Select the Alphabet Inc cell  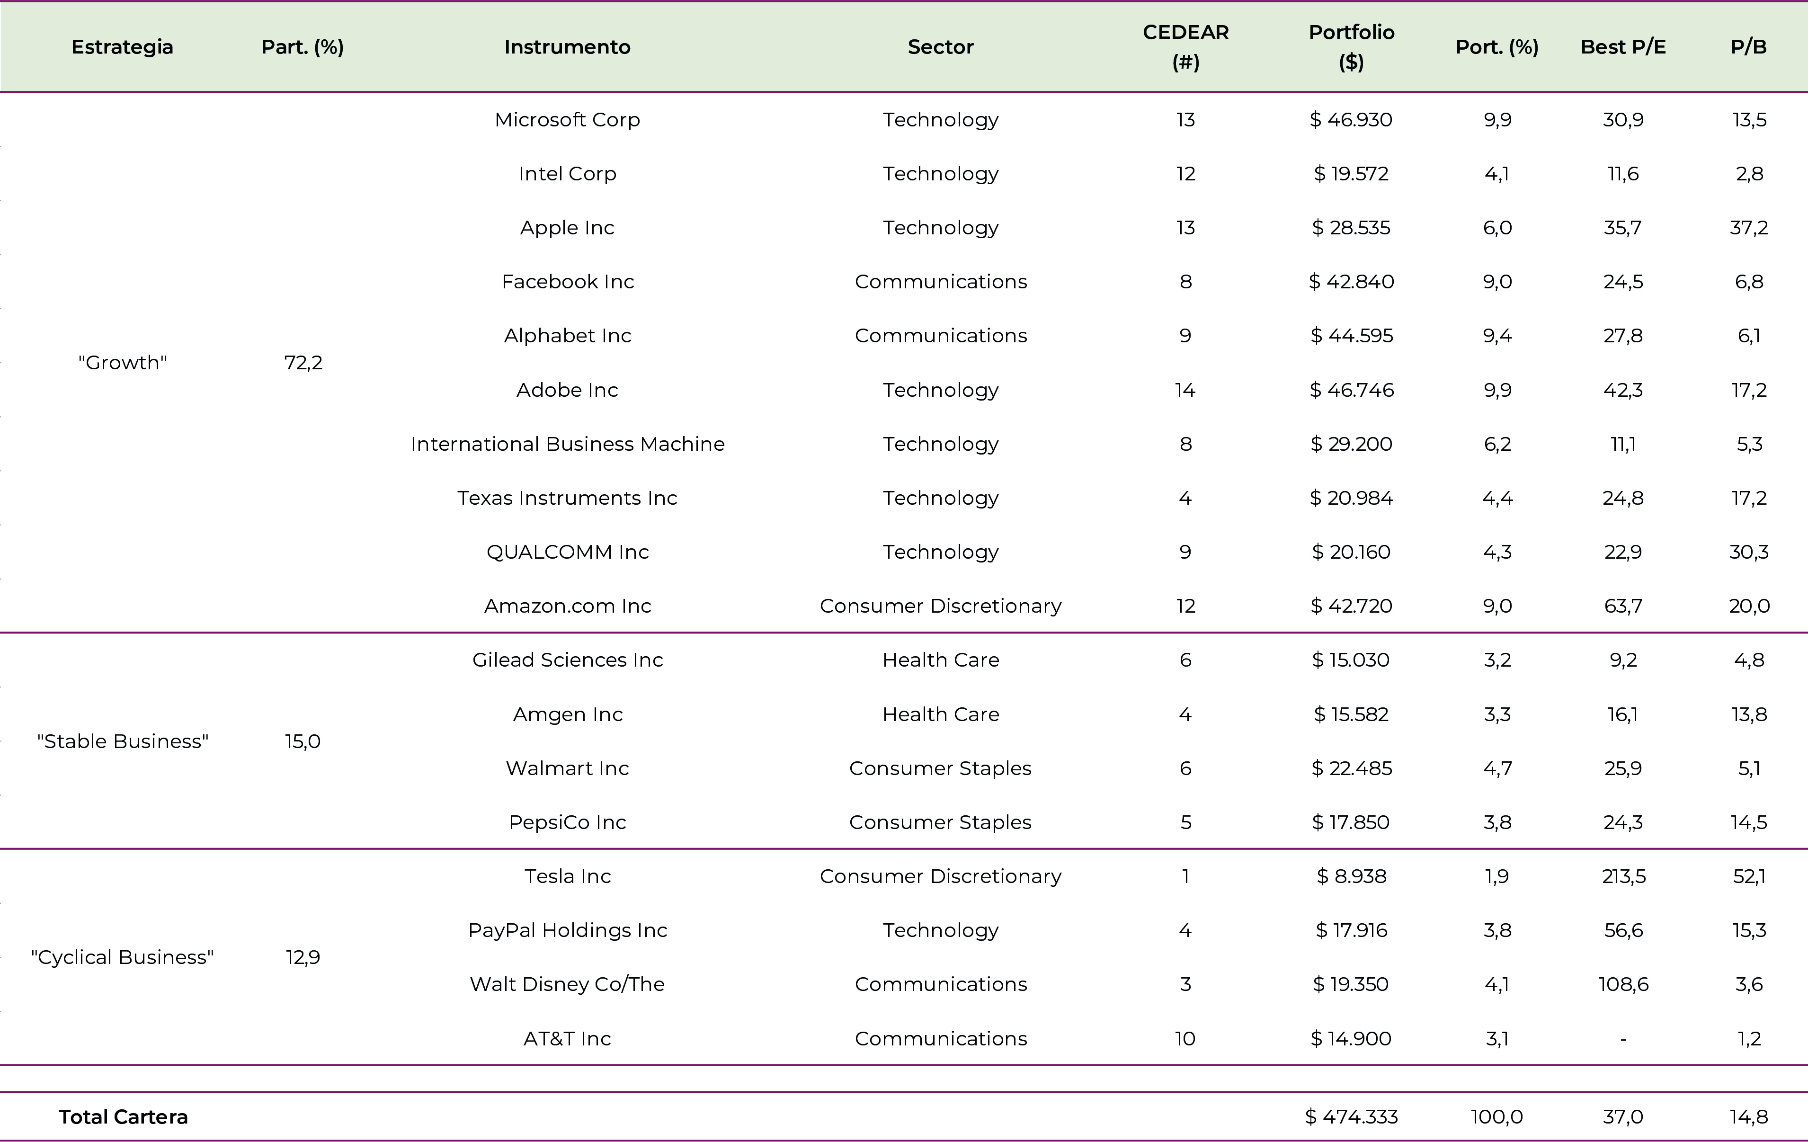[x=567, y=336]
